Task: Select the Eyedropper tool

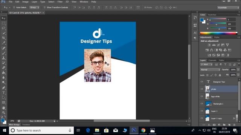Action: (x=3, y=43)
